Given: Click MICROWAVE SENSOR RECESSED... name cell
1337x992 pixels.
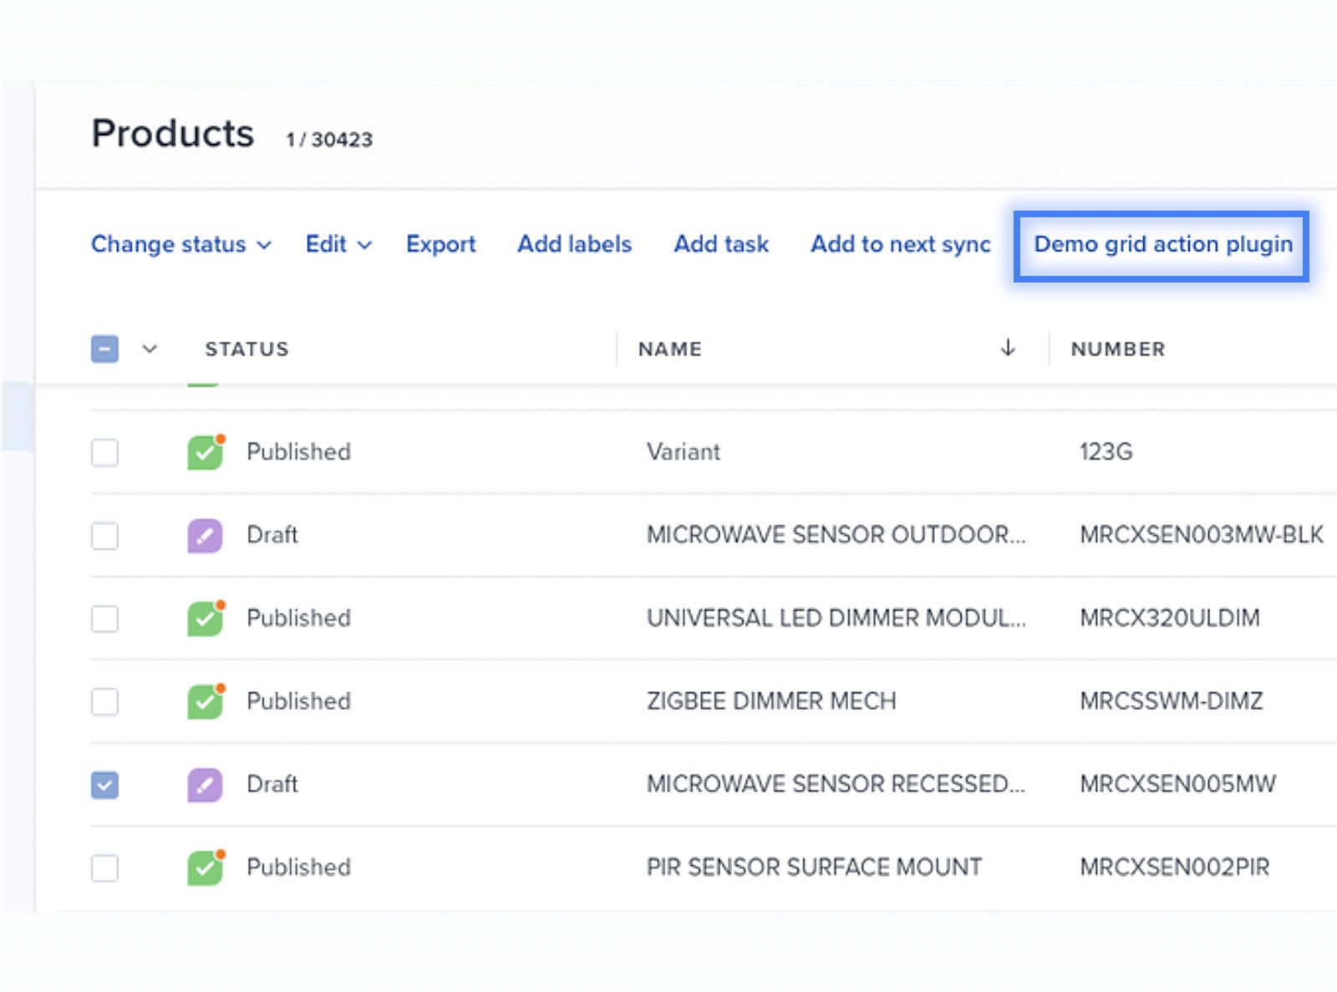Looking at the screenshot, I should coord(836,784).
